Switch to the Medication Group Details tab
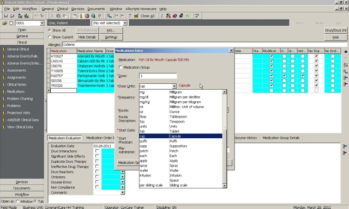The width and height of the screenshot is (349, 209). point(281,138)
